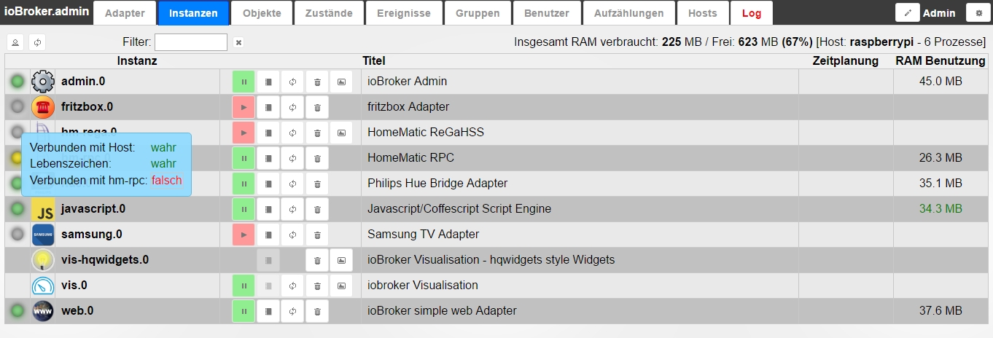The image size is (993, 338).
Task: Focus the Filter text input
Action: click(191, 42)
